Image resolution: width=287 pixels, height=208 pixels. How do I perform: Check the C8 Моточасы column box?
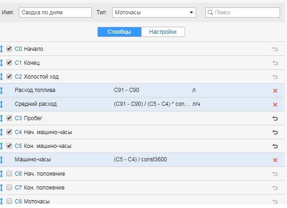pyautogui.click(x=9, y=201)
